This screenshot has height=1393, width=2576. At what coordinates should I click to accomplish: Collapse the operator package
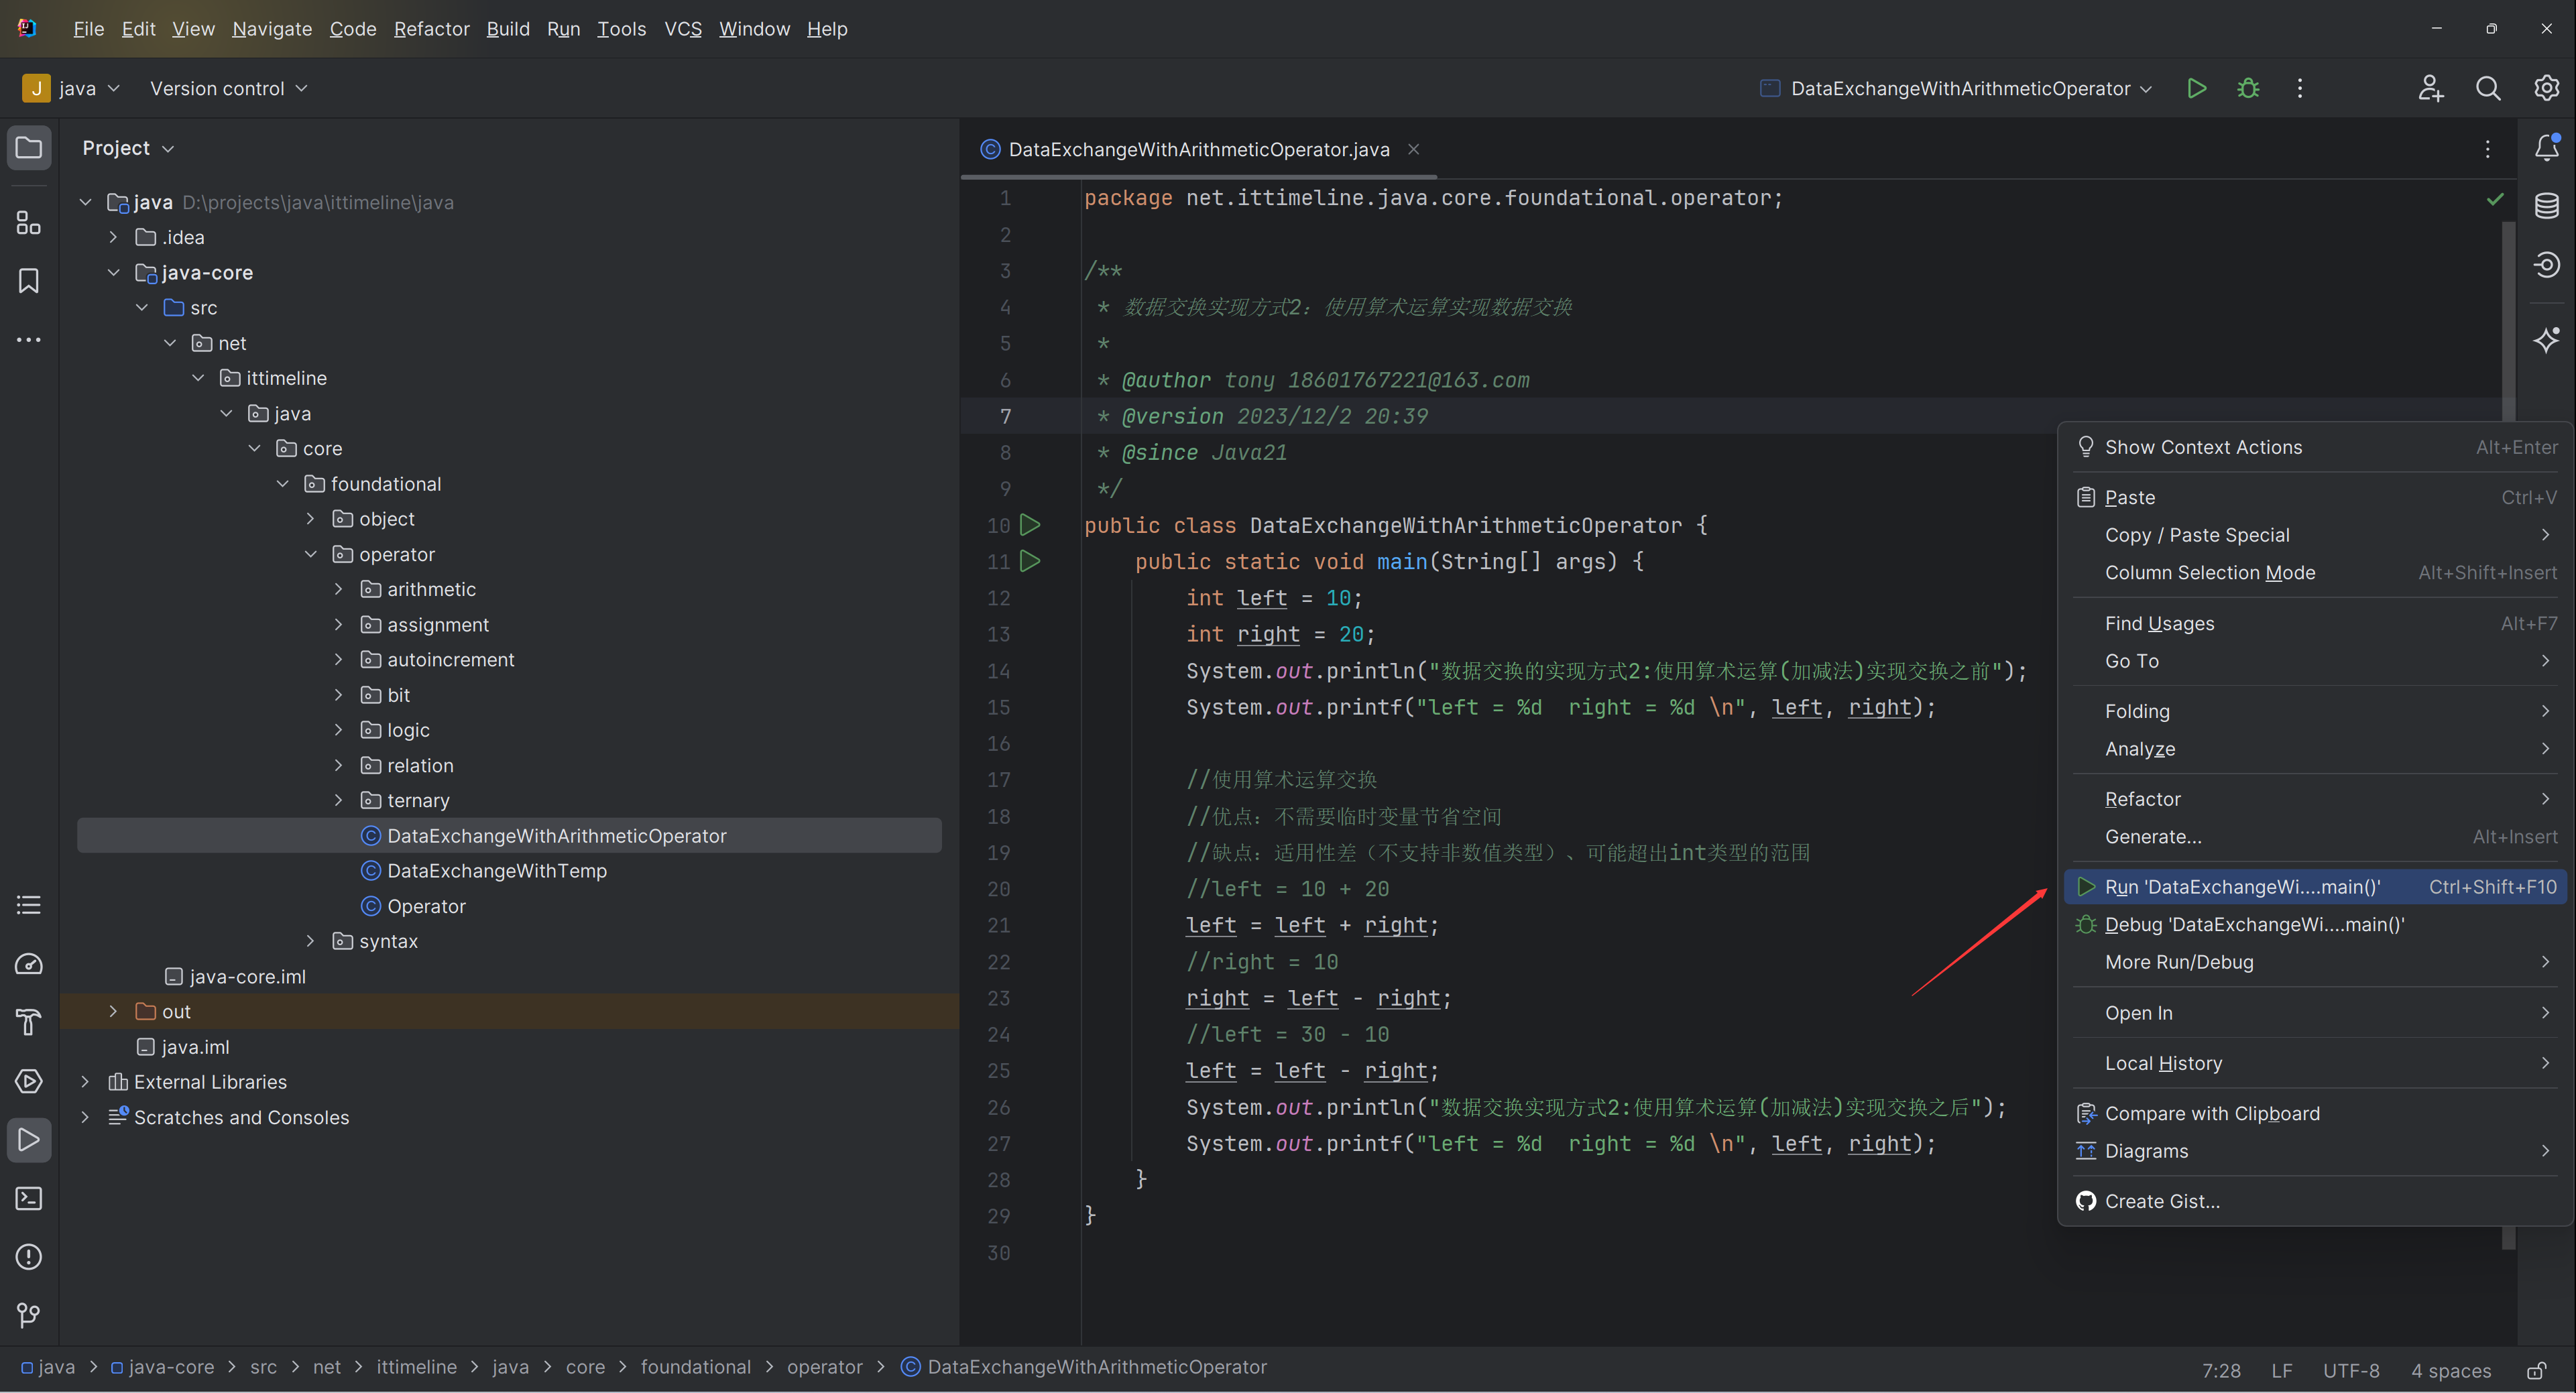(311, 554)
